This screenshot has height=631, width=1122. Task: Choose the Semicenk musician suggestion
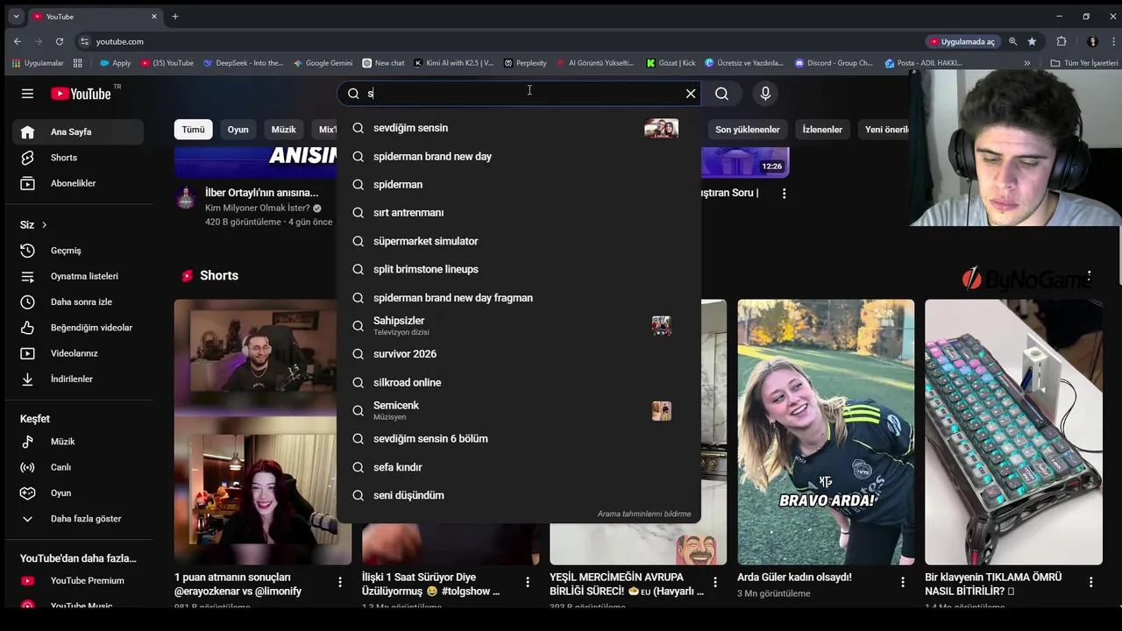pyautogui.click(x=519, y=411)
